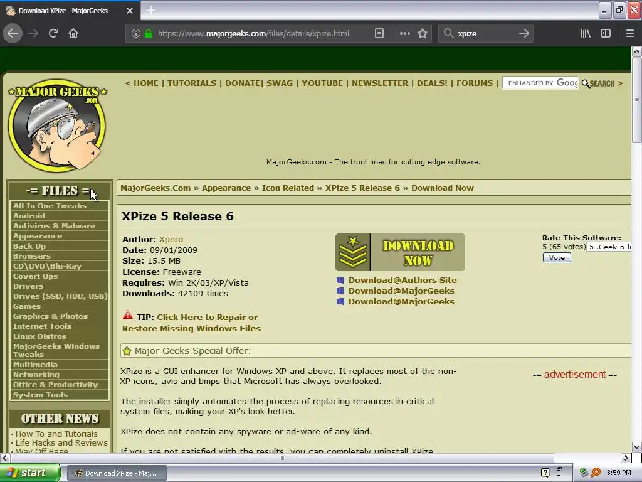Open the DEALS! menu link
Viewport: 642px width, 482px height.
(x=432, y=83)
